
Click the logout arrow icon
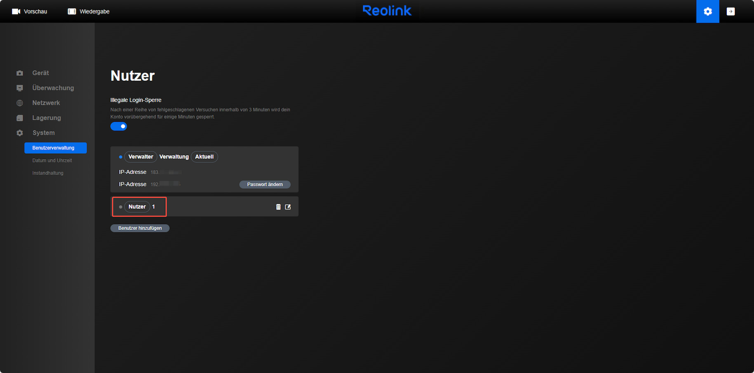pos(731,12)
